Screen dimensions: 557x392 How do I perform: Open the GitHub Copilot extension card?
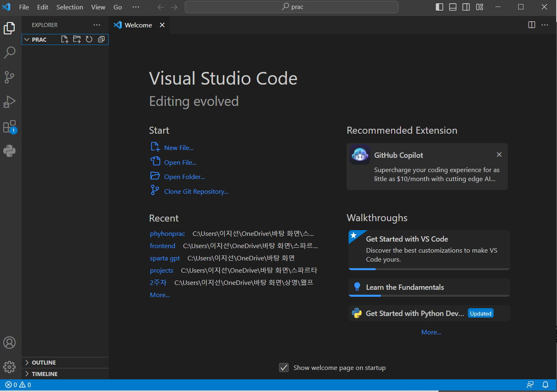[x=427, y=166]
